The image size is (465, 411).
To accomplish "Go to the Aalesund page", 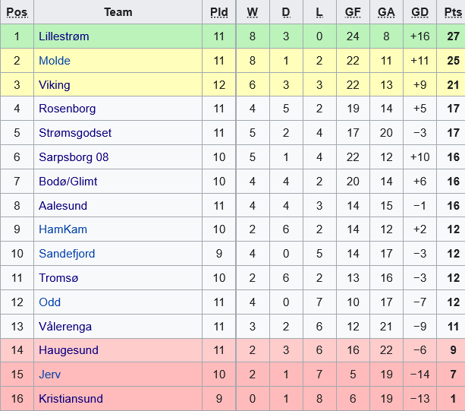I will coord(63,206).
